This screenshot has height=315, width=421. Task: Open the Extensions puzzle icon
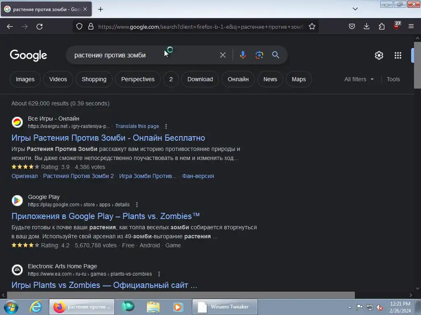click(382, 27)
